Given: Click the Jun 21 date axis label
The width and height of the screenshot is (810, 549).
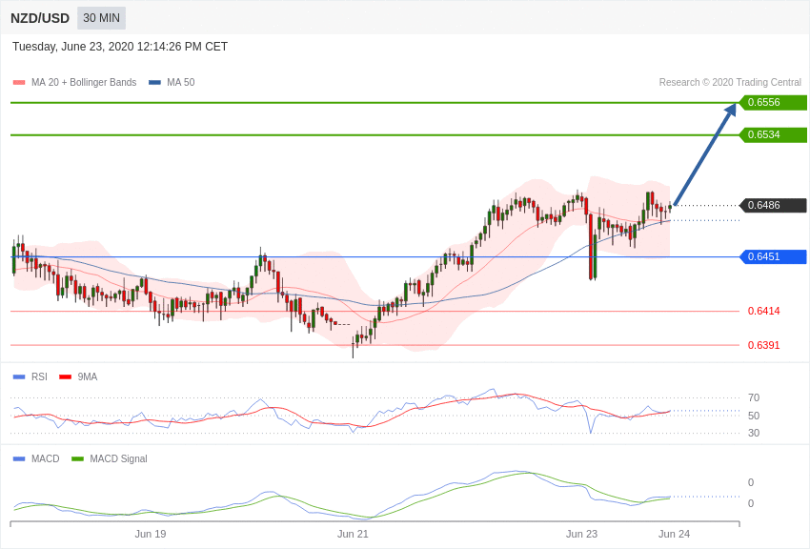Looking at the screenshot, I should (x=353, y=534).
